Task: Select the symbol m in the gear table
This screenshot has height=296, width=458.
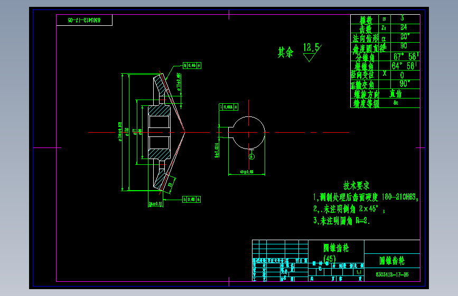Action: point(384,19)
